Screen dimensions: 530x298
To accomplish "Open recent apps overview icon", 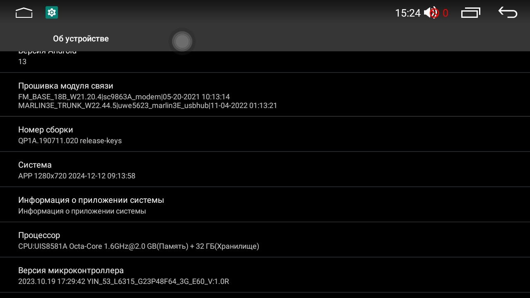I will coord(471,13).
